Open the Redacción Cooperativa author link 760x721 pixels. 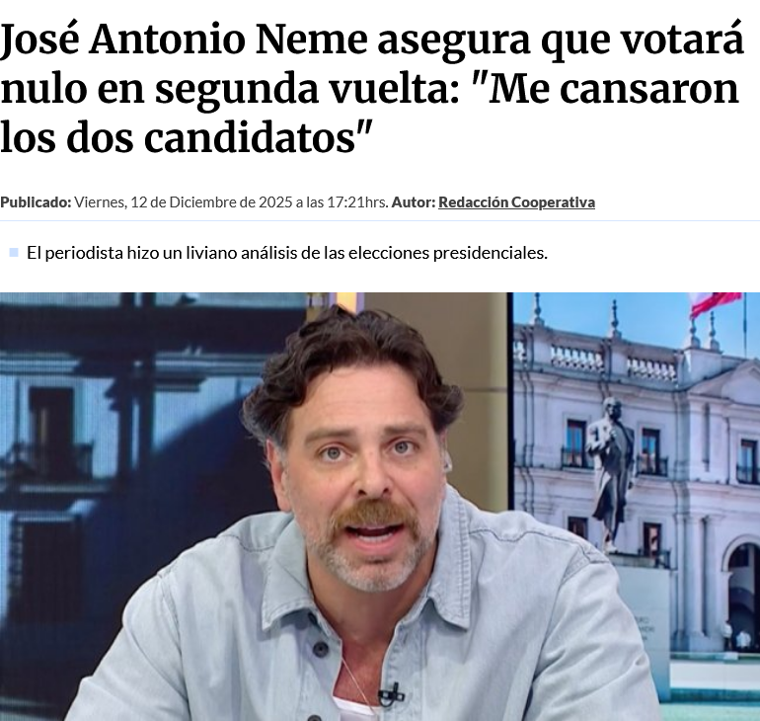click(516, 202)
